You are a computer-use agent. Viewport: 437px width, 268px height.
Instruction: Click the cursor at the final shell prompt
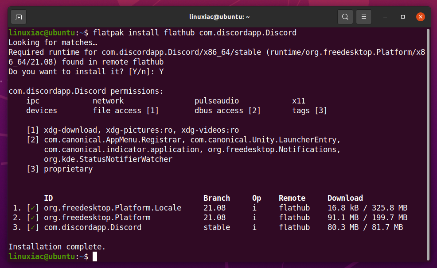[95, 257]
